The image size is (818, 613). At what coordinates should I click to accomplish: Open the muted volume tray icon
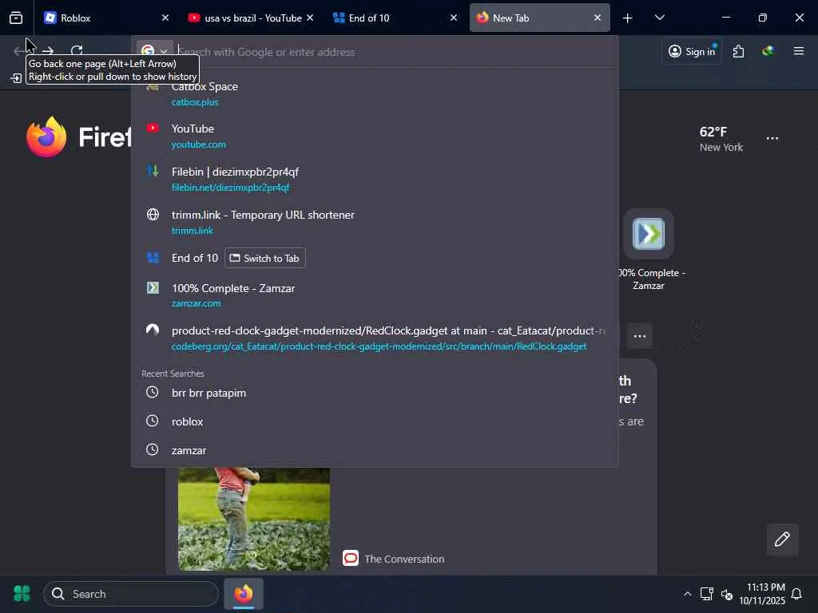[x=727, y=594]
